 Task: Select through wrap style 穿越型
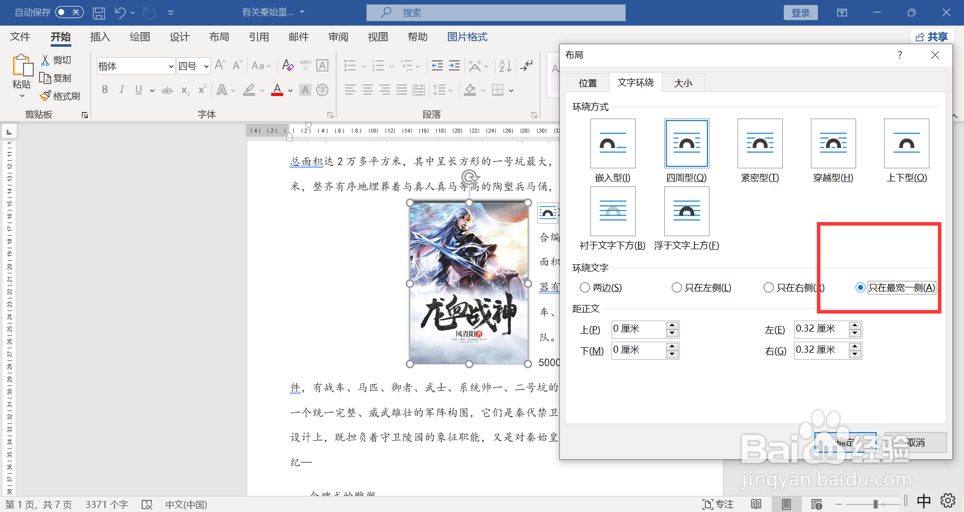click(833, 143)
